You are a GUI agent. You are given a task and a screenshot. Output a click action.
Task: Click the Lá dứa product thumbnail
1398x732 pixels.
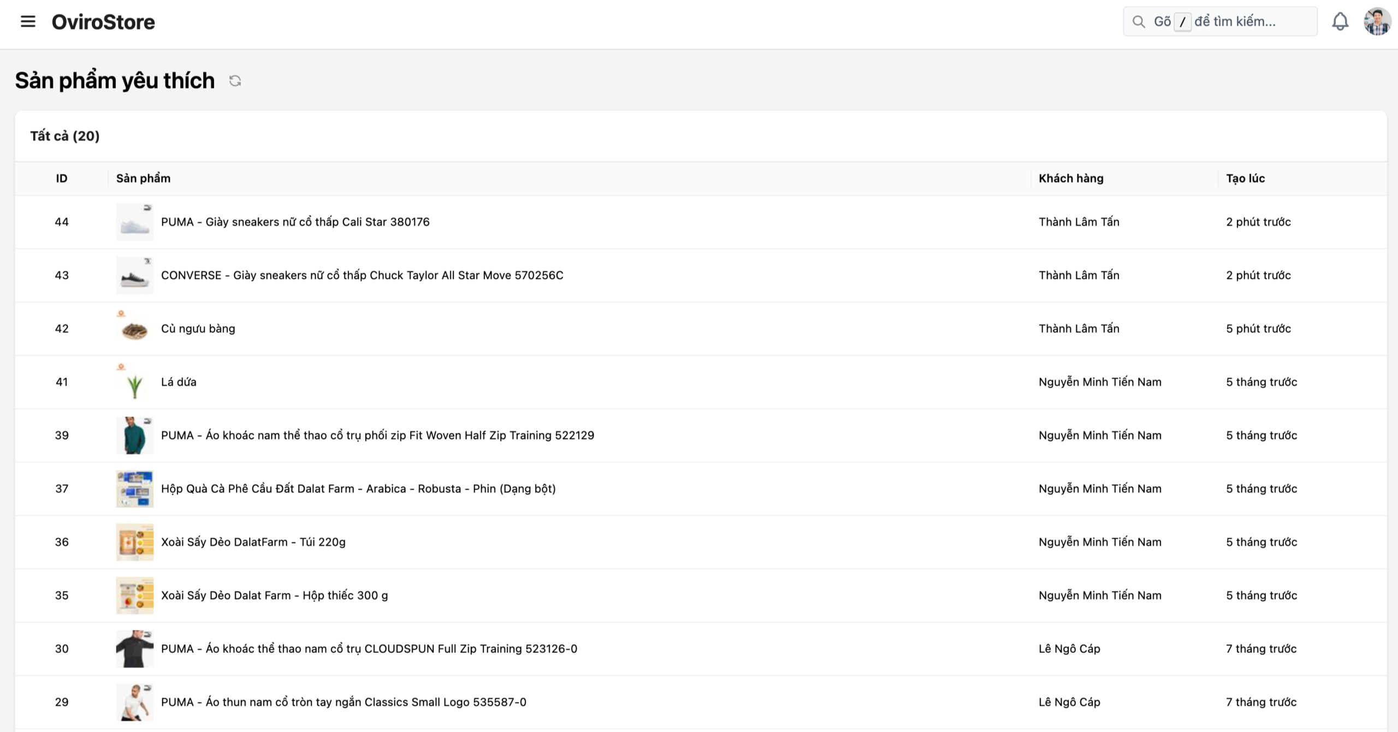tap(134, 383)
